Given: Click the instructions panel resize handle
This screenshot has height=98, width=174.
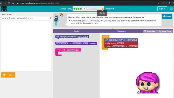Looking at the screenshot, I should click(x=113, y=28).
